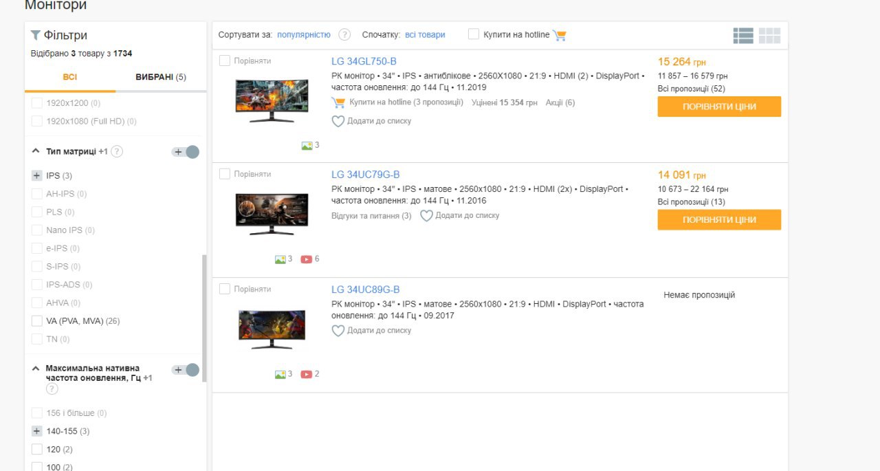Click ПОРІВНЯТИ ЦІНИ button for LG 34GL750-B

point(719,107)
